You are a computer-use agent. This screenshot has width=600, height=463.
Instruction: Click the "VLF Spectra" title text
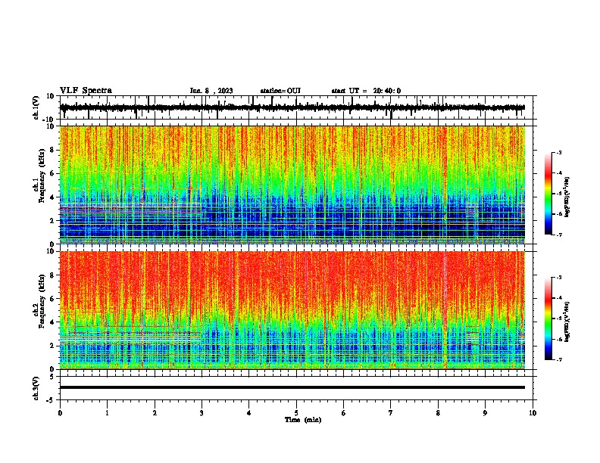coord(86,91)
